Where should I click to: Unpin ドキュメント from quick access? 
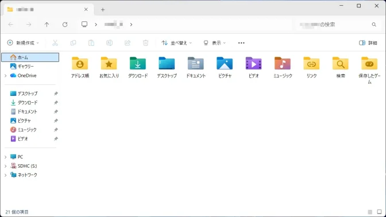click(56, 111)
